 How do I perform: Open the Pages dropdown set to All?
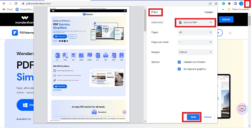(195, 33)
